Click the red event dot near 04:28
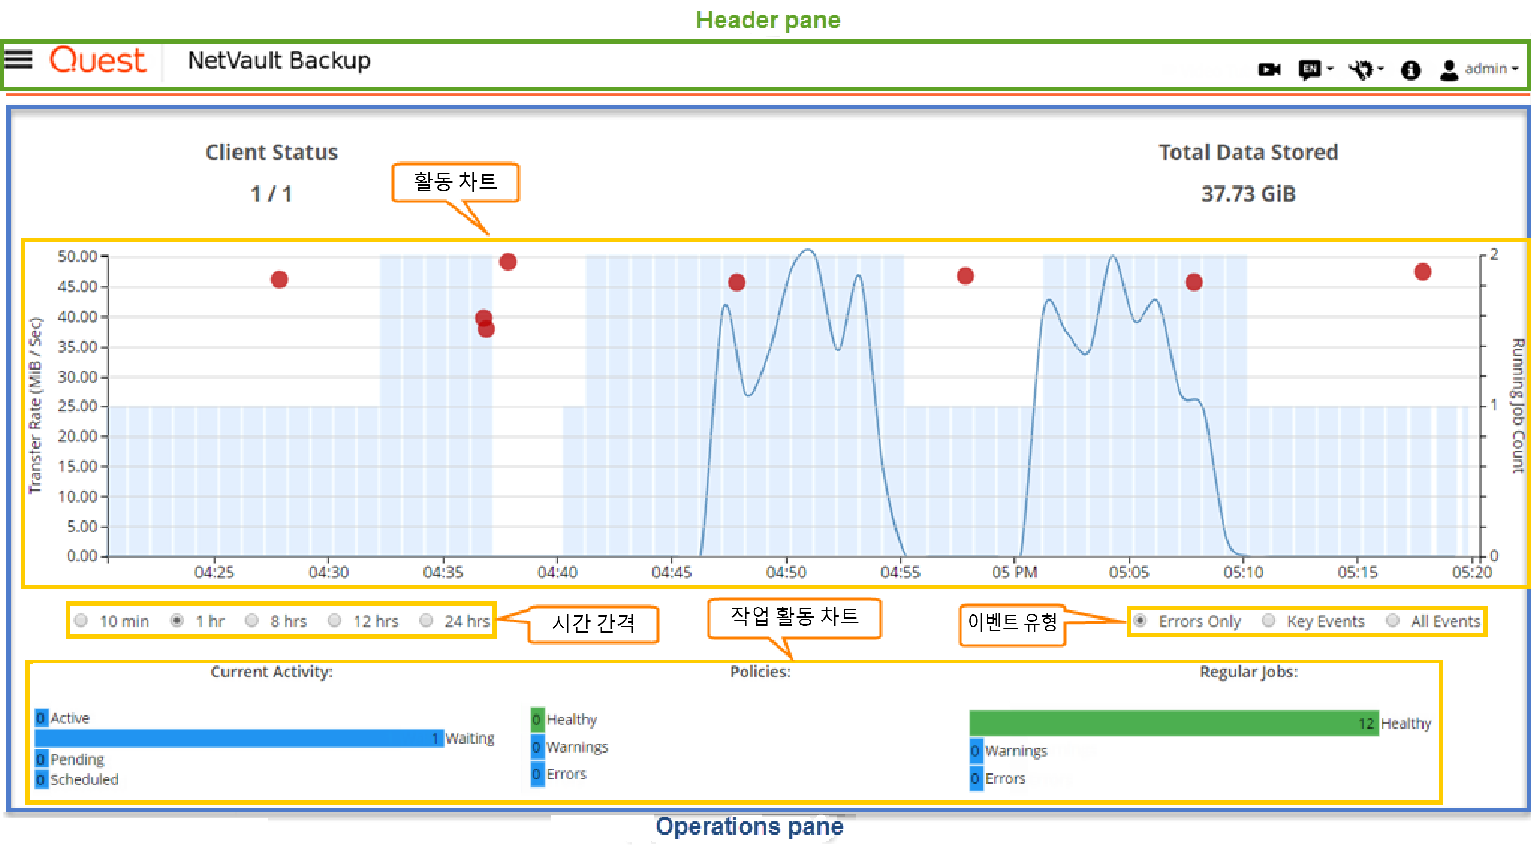The height and width of the screenshot is (845, 1531). point(279,280)
